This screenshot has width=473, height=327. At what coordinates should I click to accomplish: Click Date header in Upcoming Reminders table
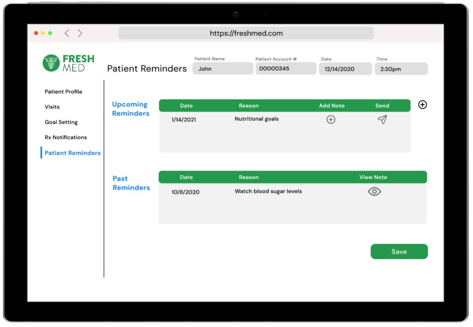[187, 105]
